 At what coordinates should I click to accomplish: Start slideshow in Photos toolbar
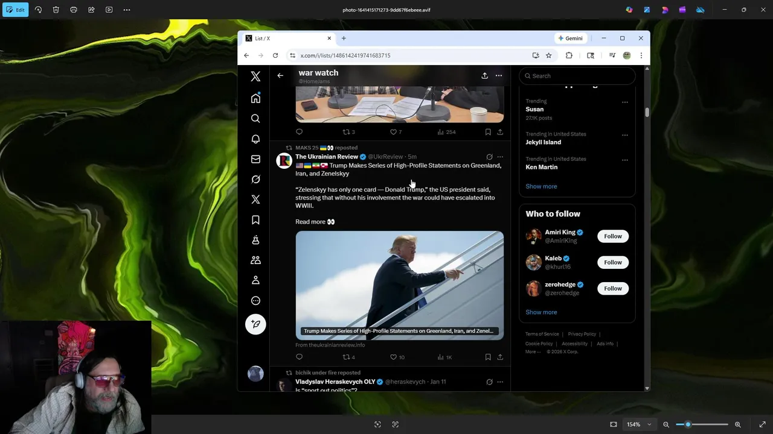109,10
